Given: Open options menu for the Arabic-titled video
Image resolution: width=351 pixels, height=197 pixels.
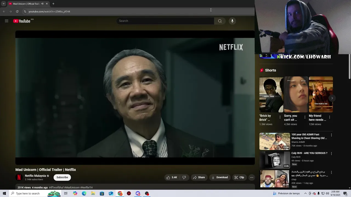Looking at the screenshot, I should click(331, 172).
